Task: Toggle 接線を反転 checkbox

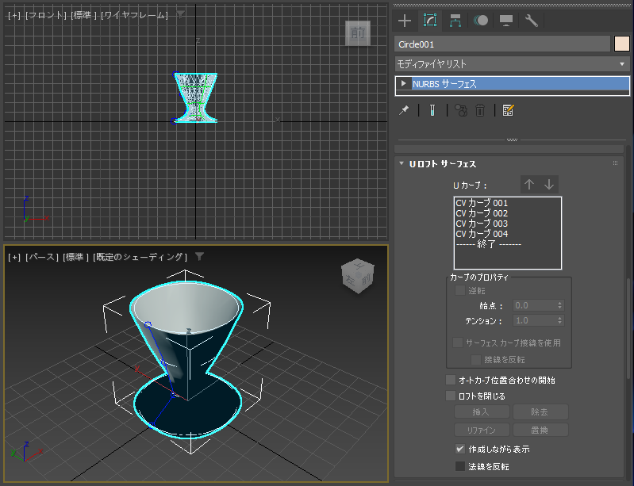Action: [x=476, y=360]
